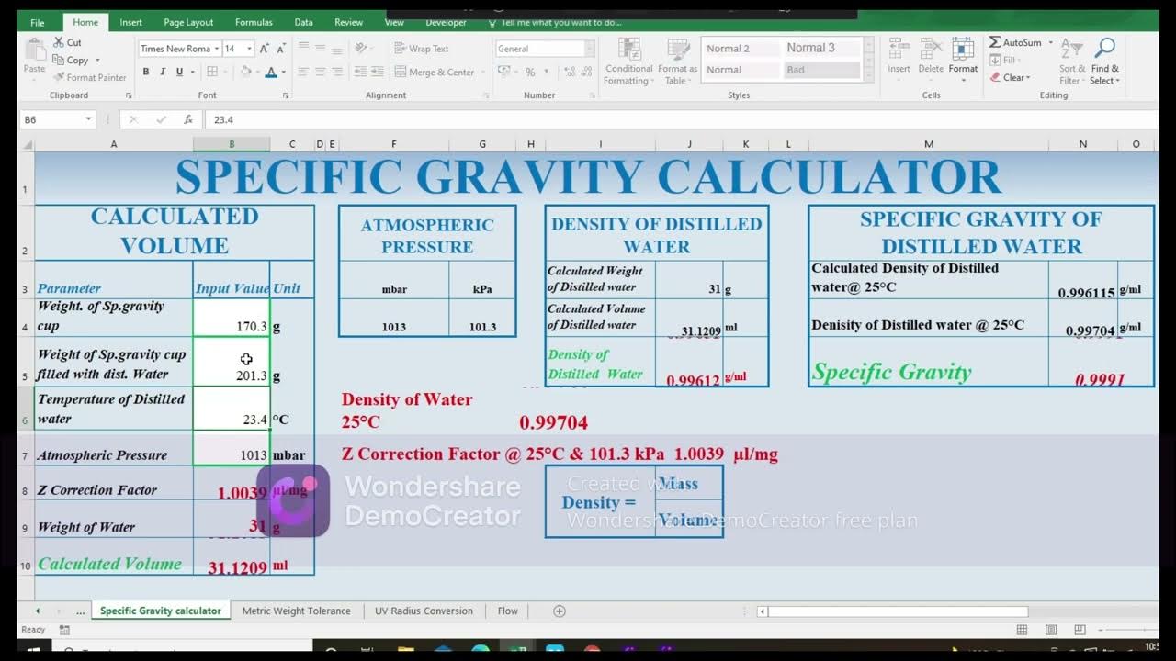This screenshot has height=661, width=1176.
Task: Switch to the Data tab
Action: point(303,22)
